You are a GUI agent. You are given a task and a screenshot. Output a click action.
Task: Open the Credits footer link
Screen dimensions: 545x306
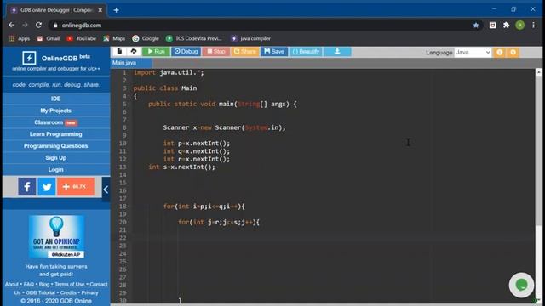coord(68,292)
